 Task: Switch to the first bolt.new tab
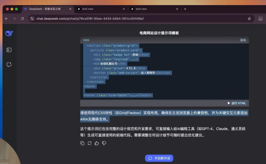101,9
